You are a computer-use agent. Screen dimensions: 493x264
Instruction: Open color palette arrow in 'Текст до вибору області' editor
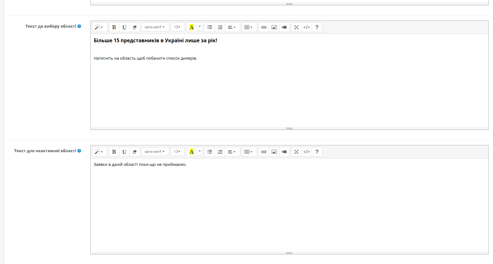[200, 27]
